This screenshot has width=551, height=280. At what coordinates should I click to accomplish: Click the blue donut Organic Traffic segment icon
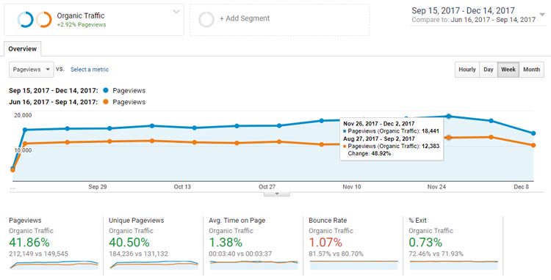(x=25, y=20)
